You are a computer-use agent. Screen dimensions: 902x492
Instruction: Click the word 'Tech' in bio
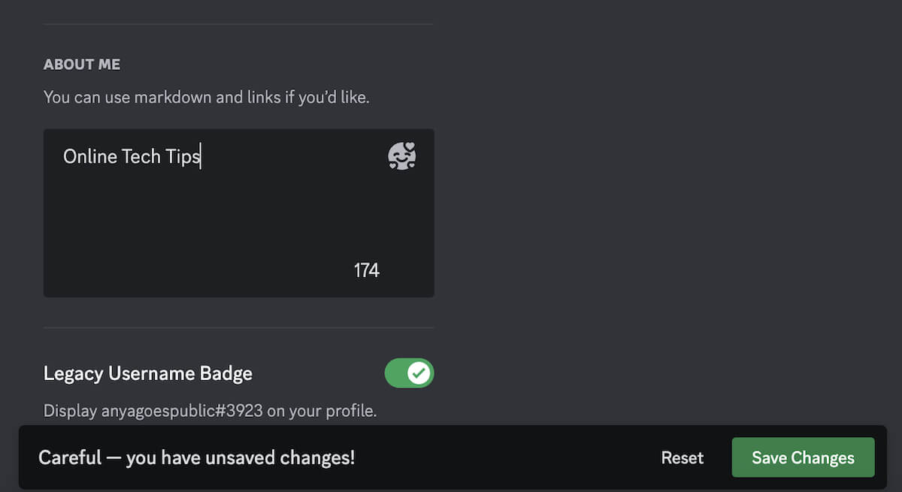tap(141, 156)
